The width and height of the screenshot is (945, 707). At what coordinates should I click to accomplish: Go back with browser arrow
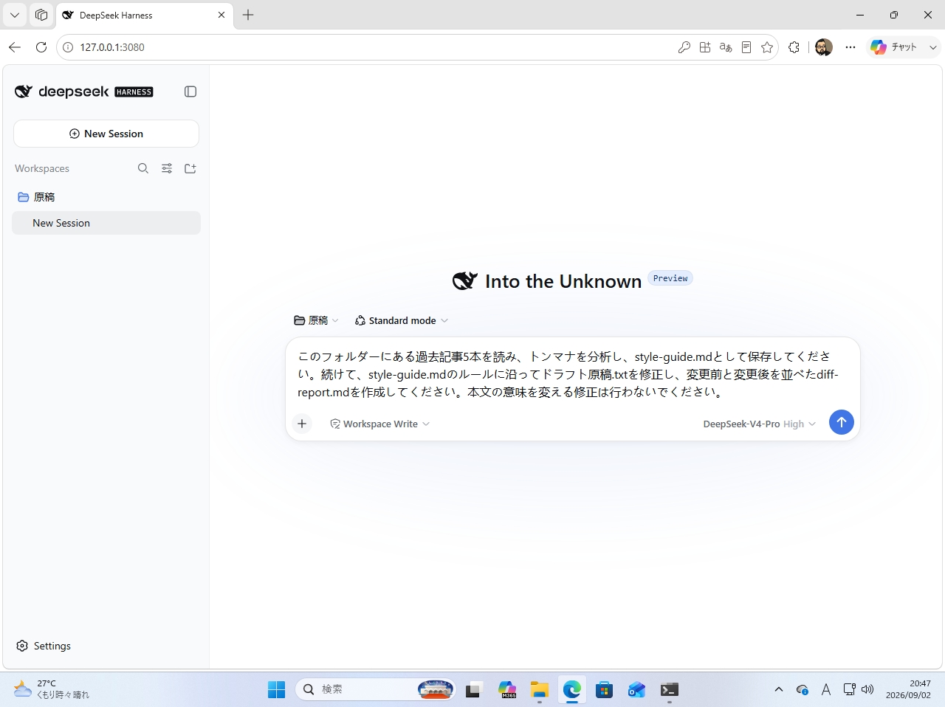click(15, 47)
